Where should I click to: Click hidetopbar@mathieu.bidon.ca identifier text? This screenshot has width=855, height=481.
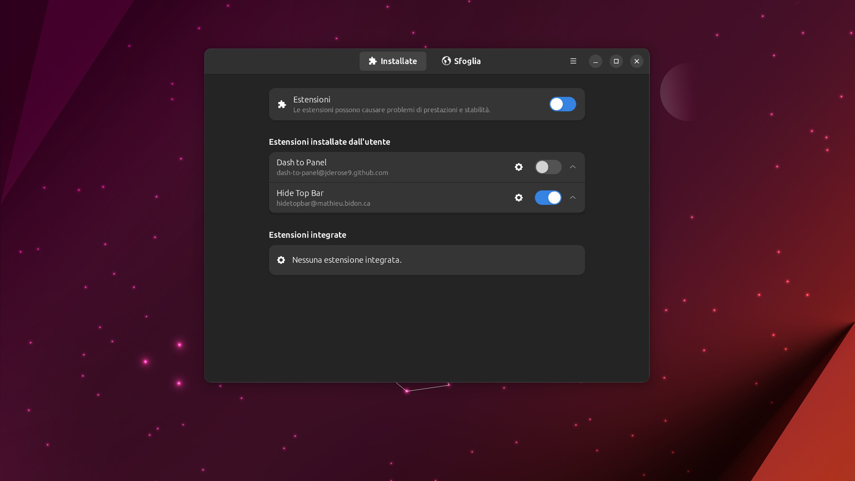[323, 204]
